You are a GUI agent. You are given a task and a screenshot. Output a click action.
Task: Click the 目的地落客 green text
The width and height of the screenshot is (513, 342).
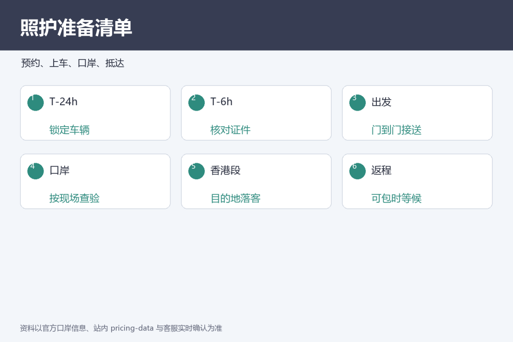tap(235, 198)
